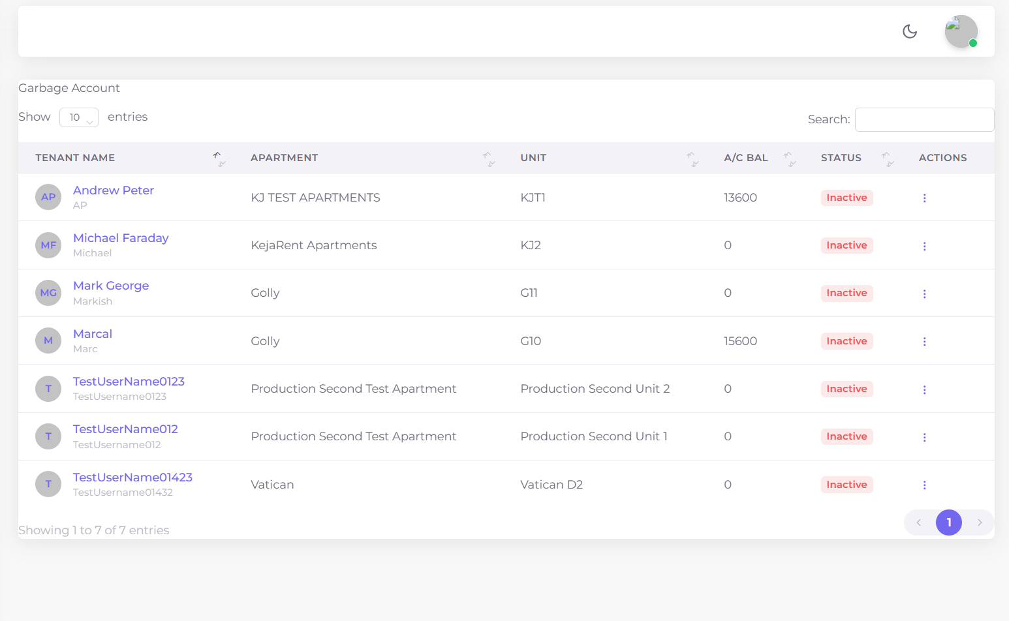1009x621 pixels.
Task: Sort the table by Status column
Action: 841,158
